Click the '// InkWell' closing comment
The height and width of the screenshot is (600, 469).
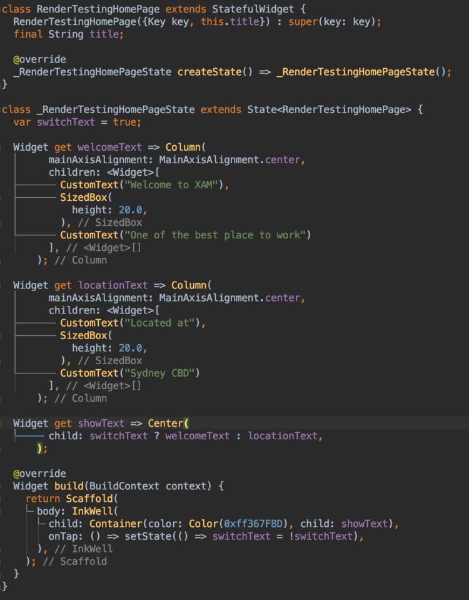click(83, 549)
